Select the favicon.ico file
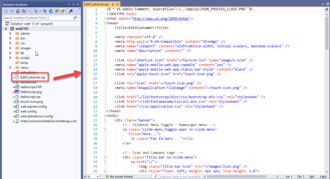The image size is (330, 179). tap(28, 82)
